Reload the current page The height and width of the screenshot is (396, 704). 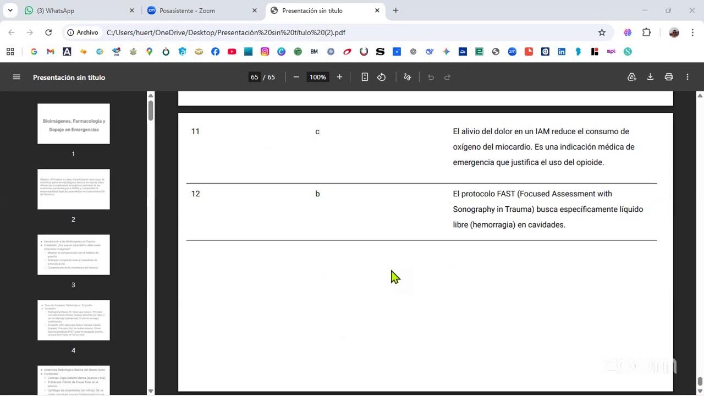(x=48, y=32)
